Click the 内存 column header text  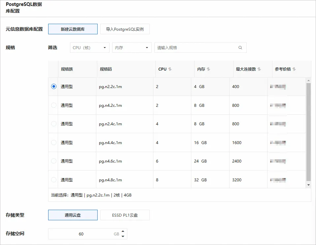click(x=201, y=69)
